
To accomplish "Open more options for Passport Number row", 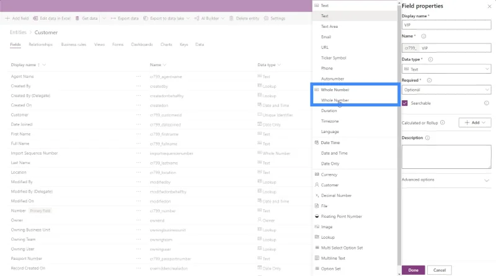I will (138, 258).
